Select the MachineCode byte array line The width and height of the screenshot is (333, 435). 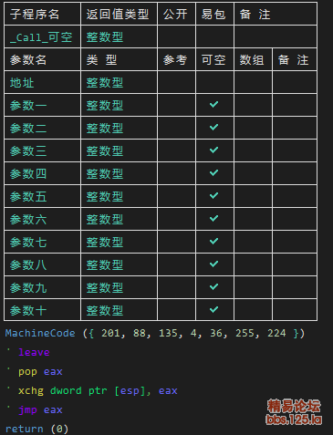(x=155, y=333)
